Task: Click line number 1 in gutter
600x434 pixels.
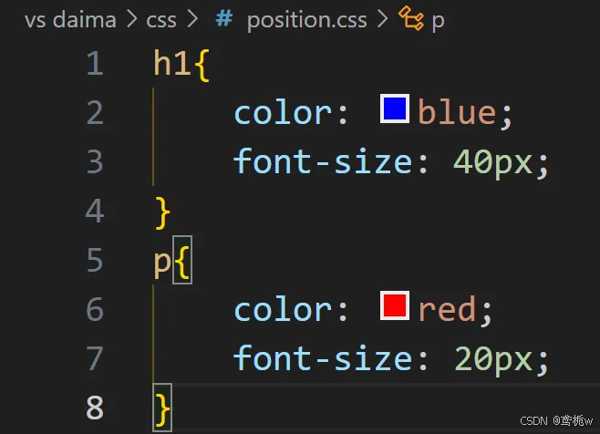Action: (x=95, y=63)
